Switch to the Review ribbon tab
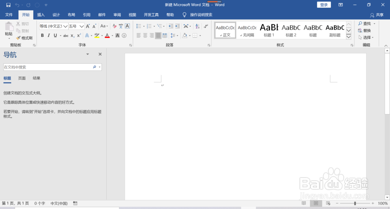 point(117,15)
